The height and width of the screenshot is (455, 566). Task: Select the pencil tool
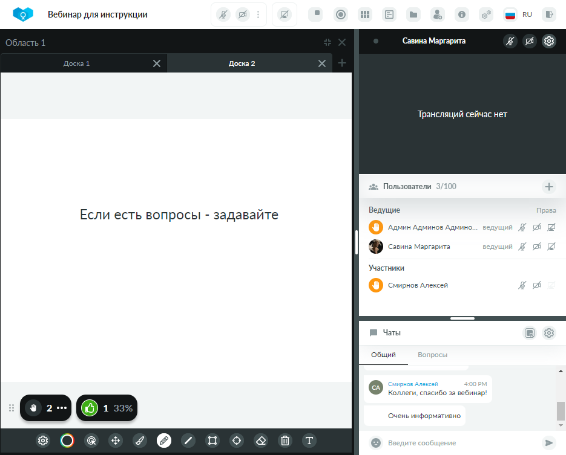click(164, 440)
